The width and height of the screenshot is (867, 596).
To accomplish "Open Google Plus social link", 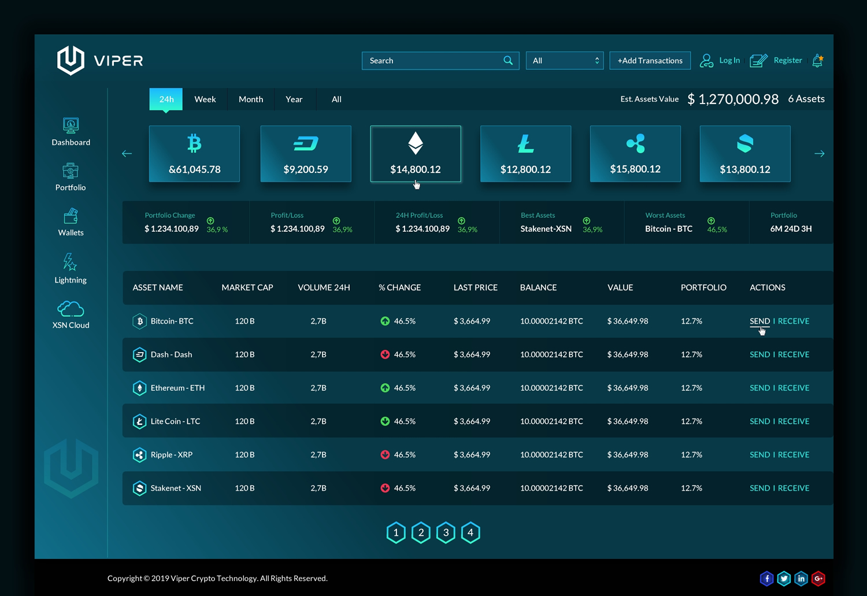I will tap(818, 578).
